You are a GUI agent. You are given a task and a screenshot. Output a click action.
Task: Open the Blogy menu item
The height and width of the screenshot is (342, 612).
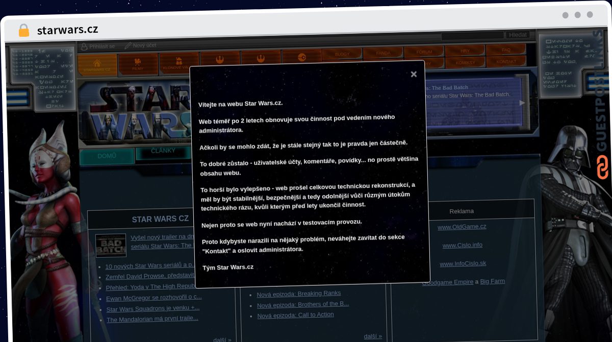point(342,54)
